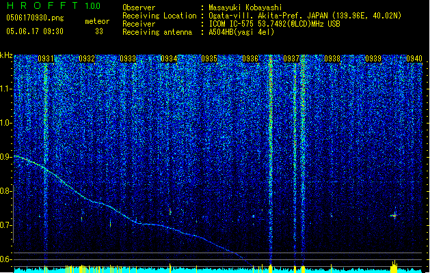Click the 1.0 kHz axis label
The width and height of the screenshot is (430, 273).
[7, 123]
